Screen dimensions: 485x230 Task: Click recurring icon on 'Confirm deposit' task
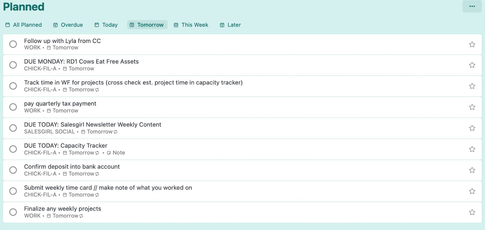point(97,174)
